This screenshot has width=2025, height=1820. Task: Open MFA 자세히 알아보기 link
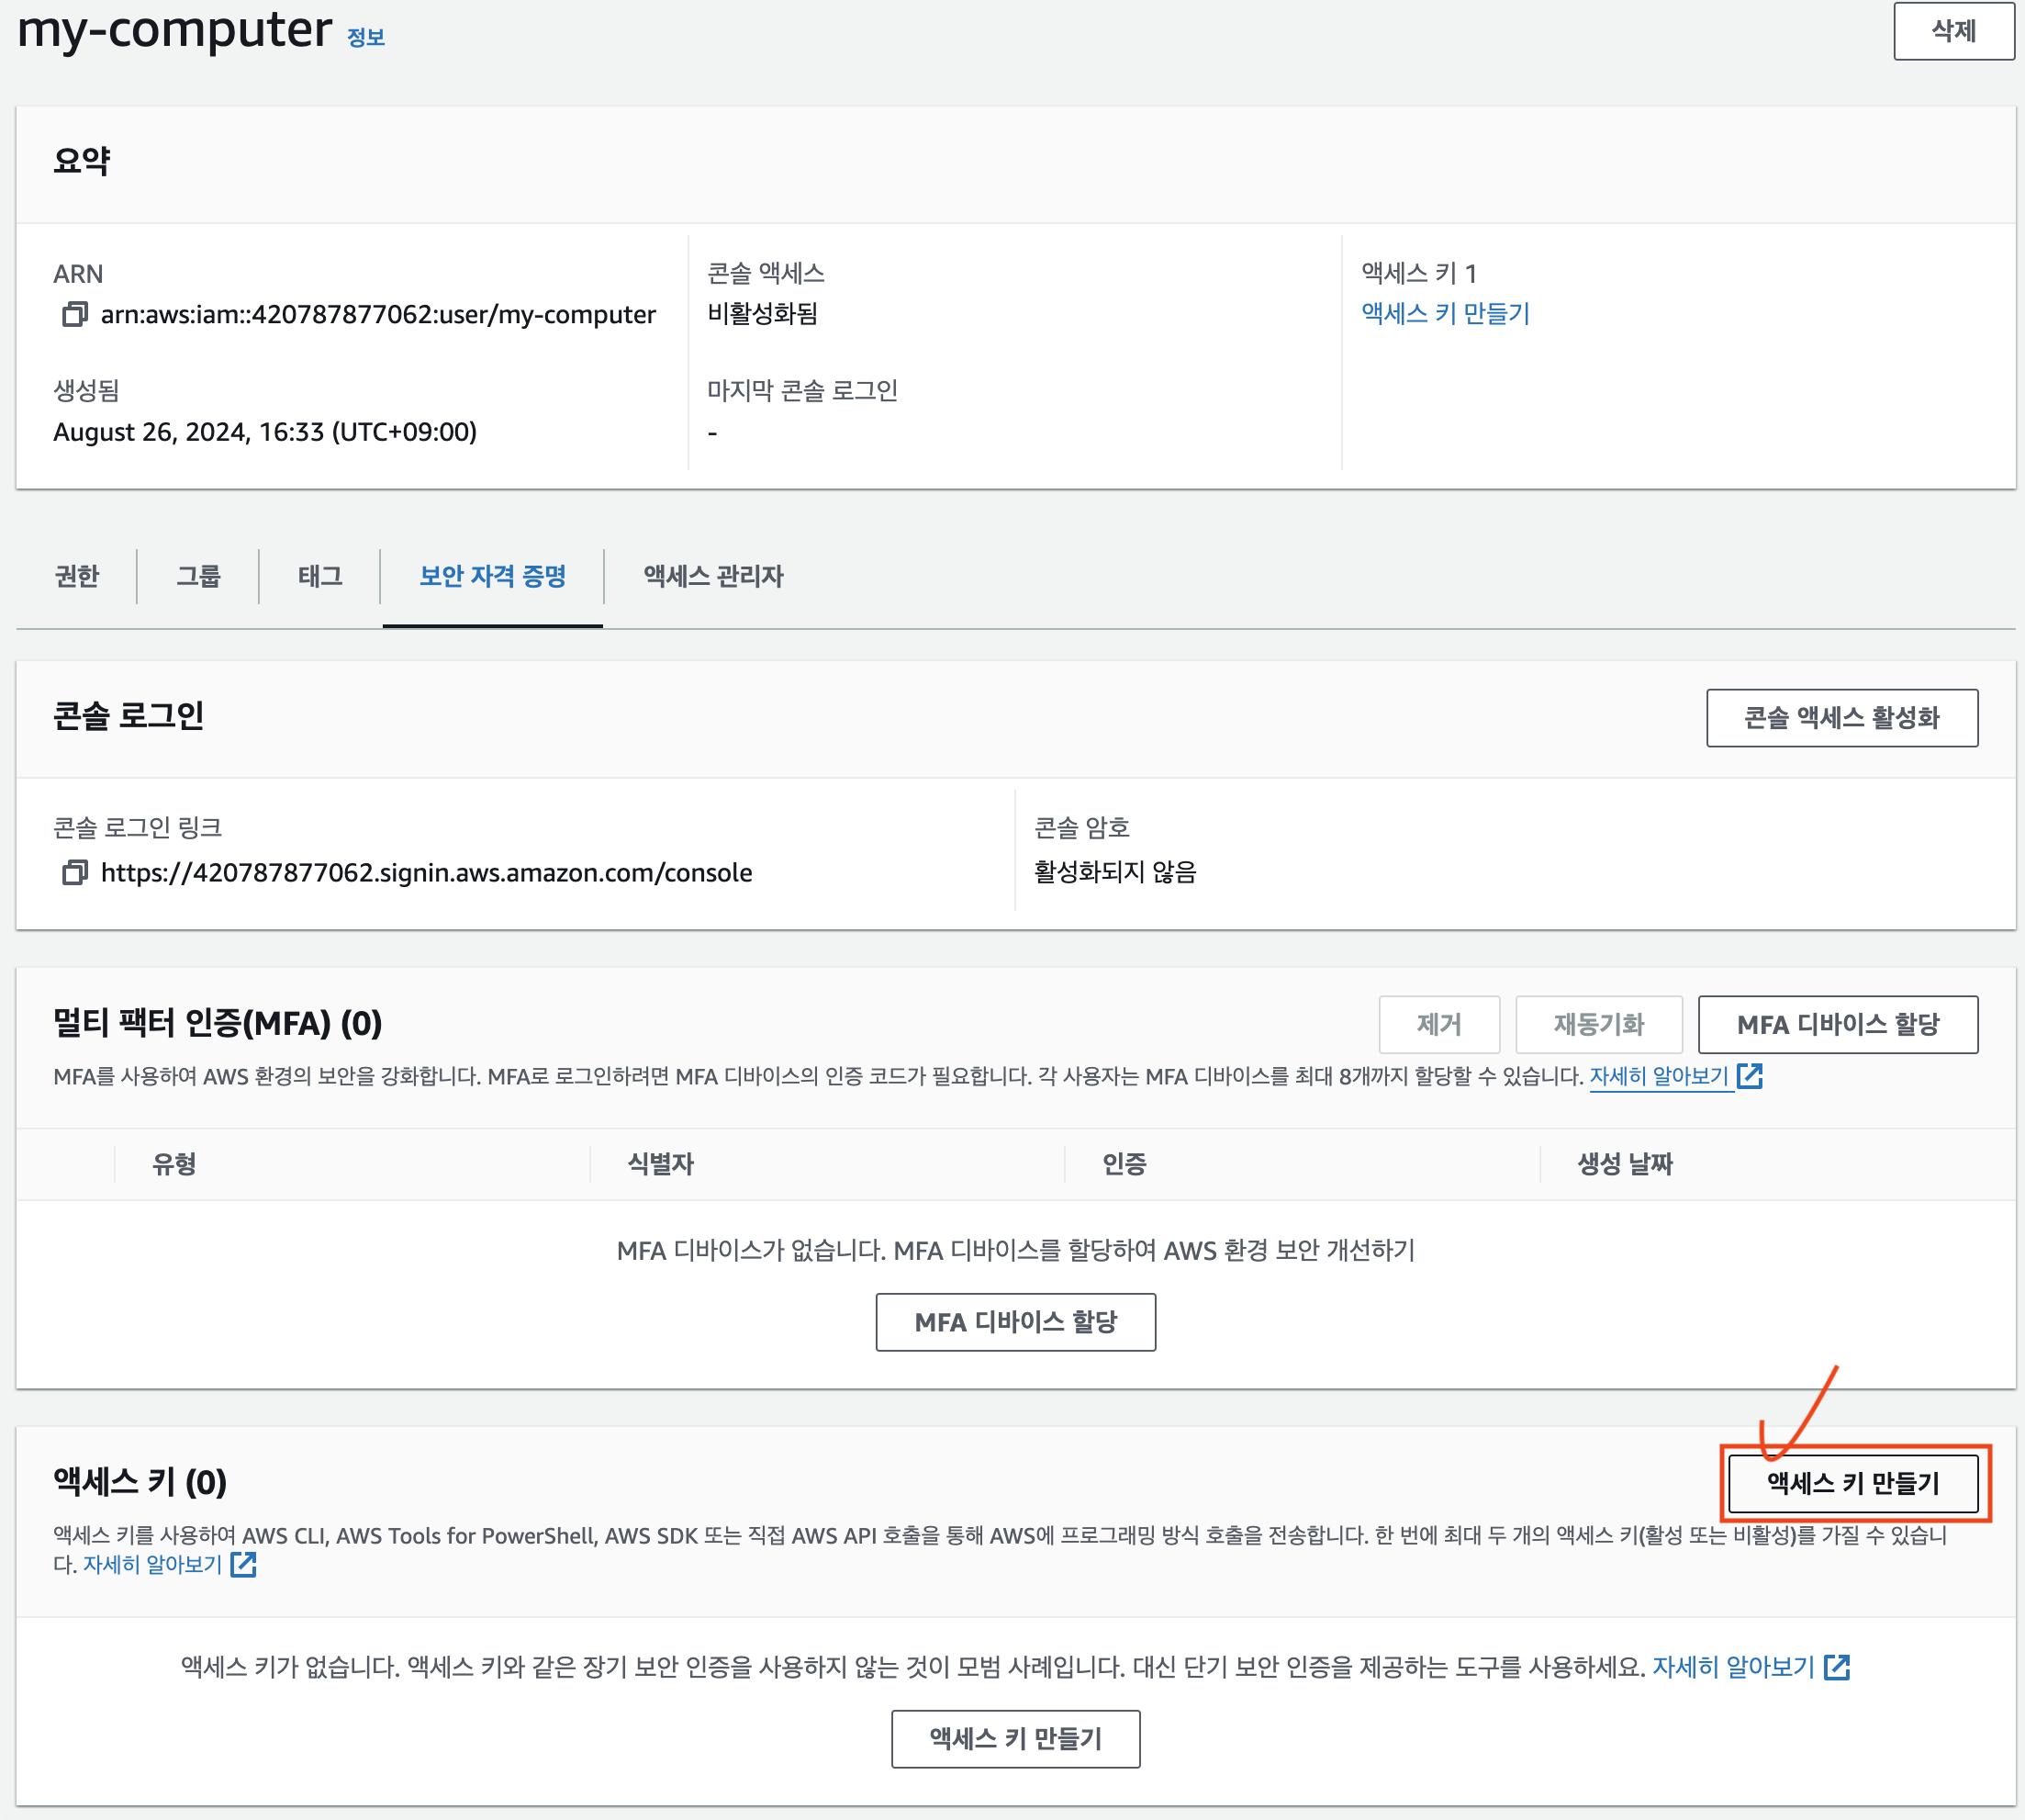1659,1076
